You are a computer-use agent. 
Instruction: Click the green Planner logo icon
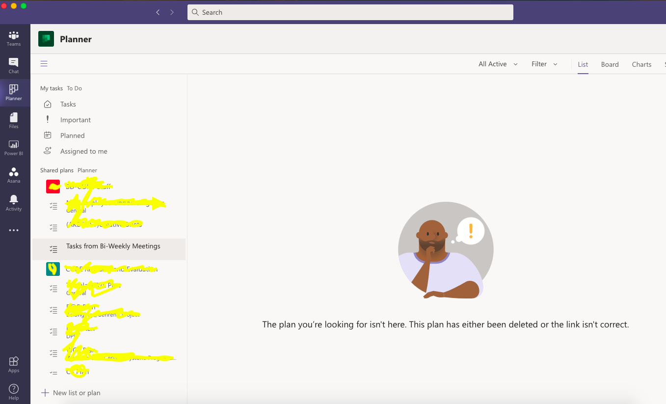point(46,39)
